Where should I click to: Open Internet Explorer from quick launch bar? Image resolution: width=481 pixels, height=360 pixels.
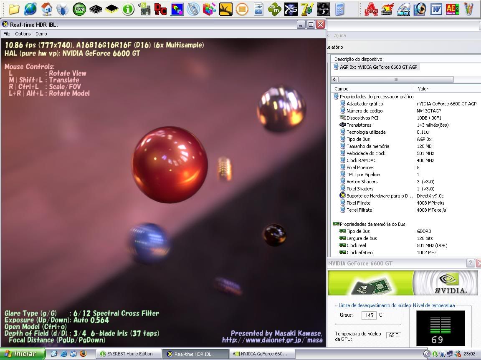coord(63,354)
